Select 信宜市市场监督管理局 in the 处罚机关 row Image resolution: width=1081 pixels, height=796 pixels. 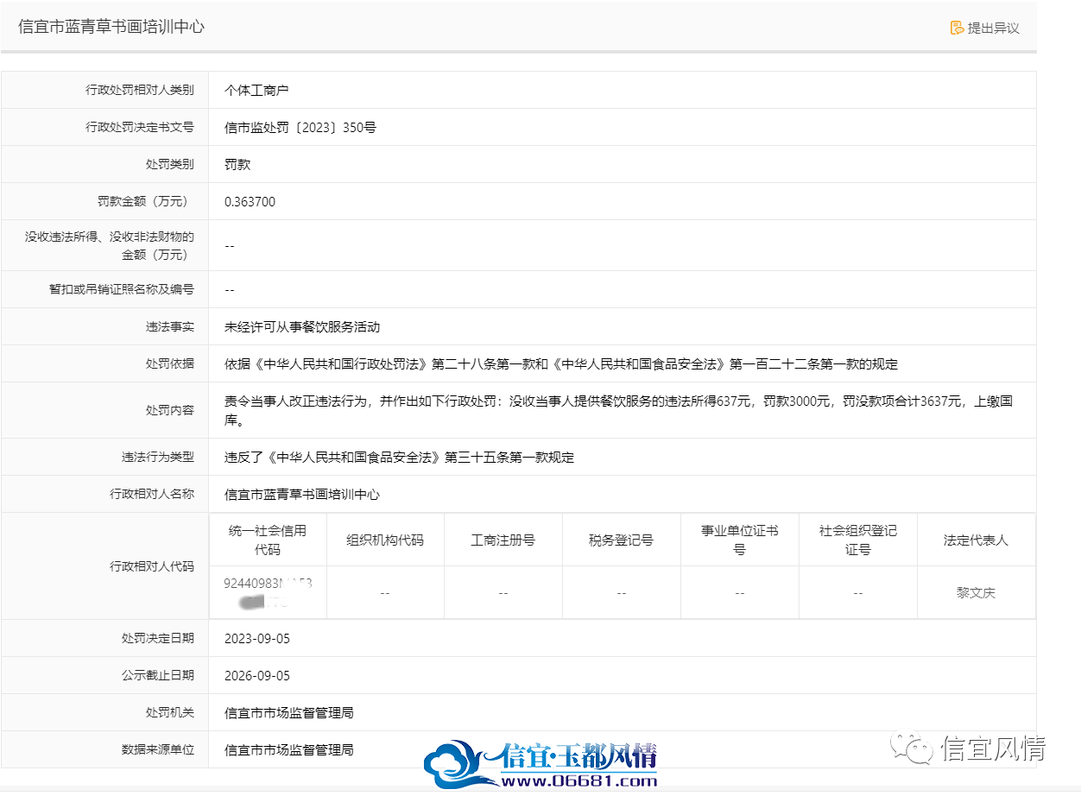pyautogui.click(x=289, y=713)
